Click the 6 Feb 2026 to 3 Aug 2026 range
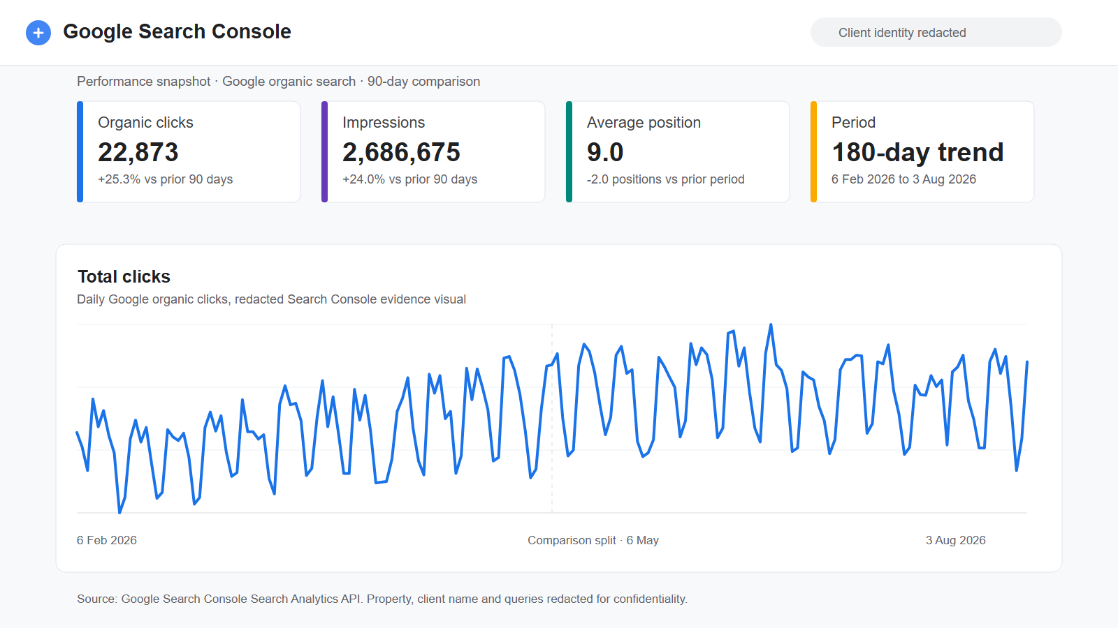This screenshot has width=1118, height=628. pyautogui.click(x=903, y=179)
